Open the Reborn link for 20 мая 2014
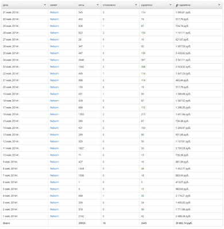This screenshot has width=224, height=229. 55,87
